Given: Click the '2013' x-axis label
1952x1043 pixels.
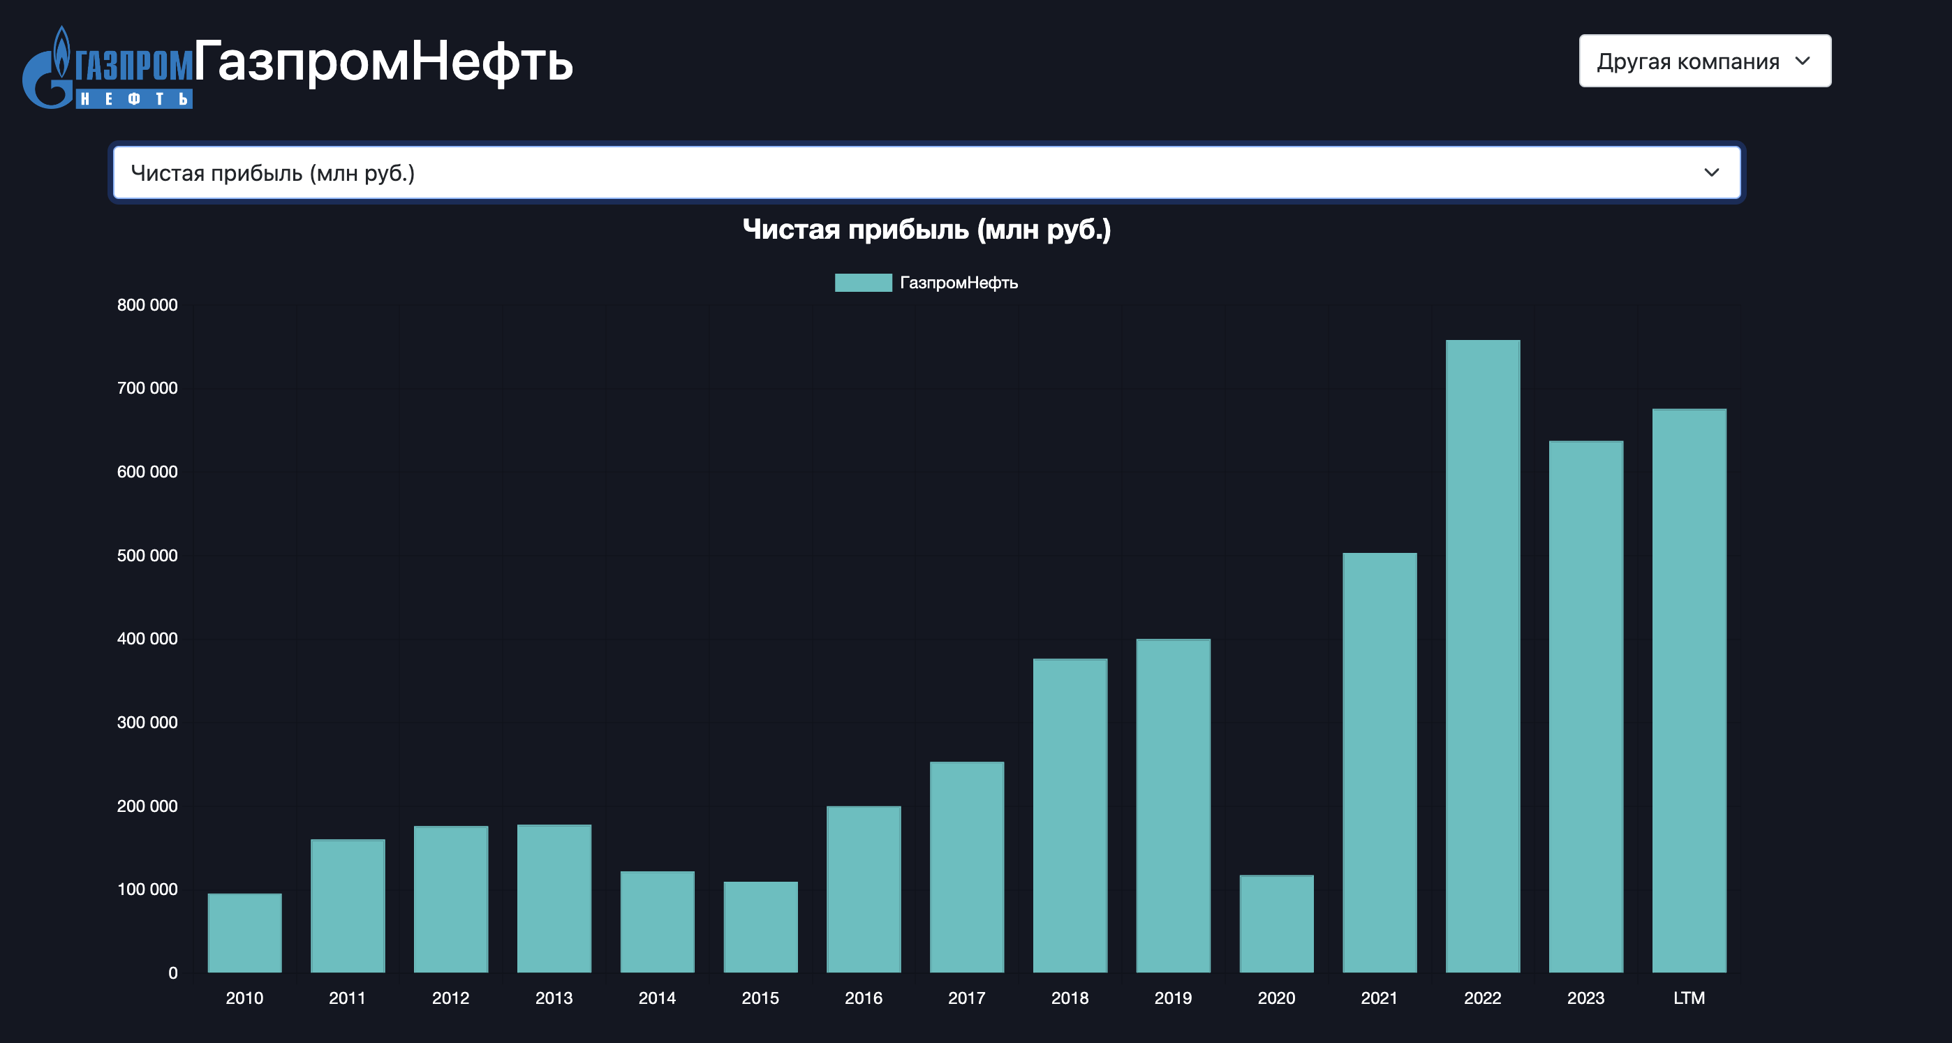Looking at the screenshot, I should (554, 998).
